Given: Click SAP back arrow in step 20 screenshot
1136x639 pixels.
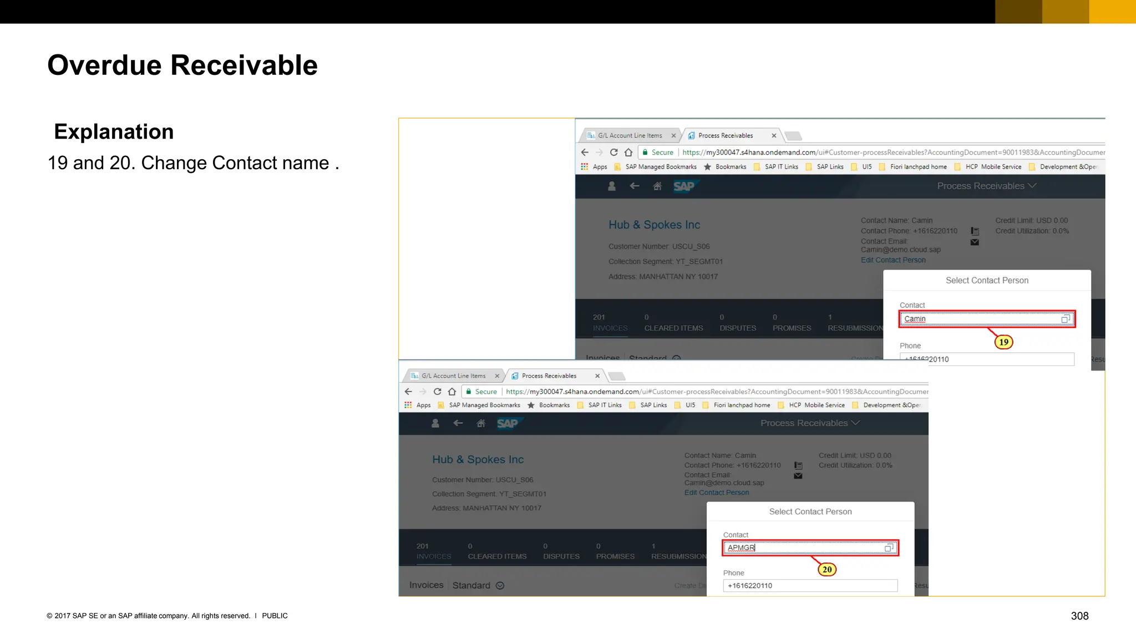Looking at the screenshot, I should click(458, 423).
